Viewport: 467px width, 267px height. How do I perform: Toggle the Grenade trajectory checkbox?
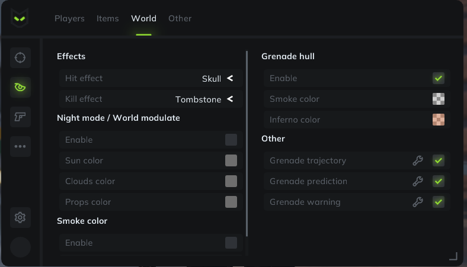click(439, 161)
